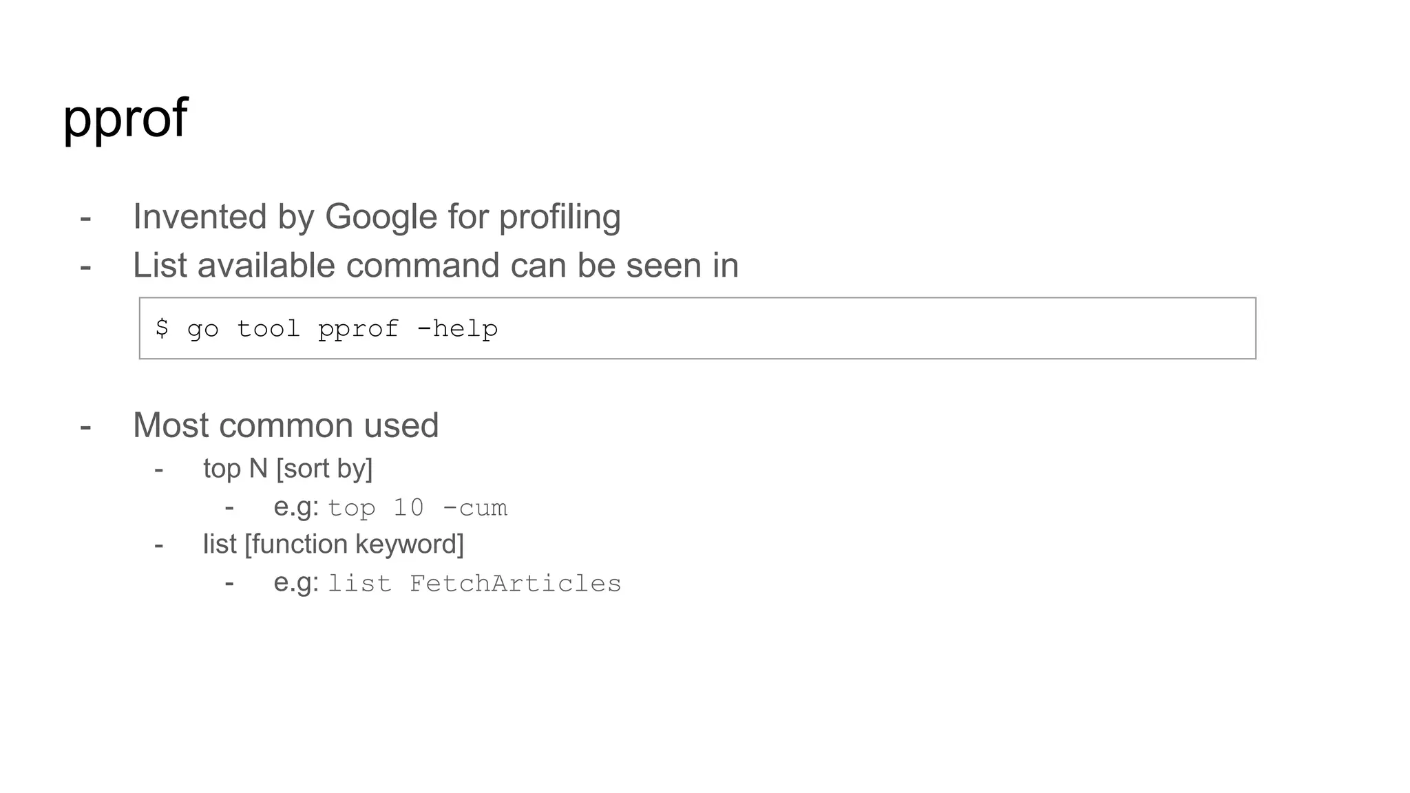Click the dollar sign prompt in code box
Viewport: 1410px width, 793px height.
pyautogui.click(x=162, y=328)
